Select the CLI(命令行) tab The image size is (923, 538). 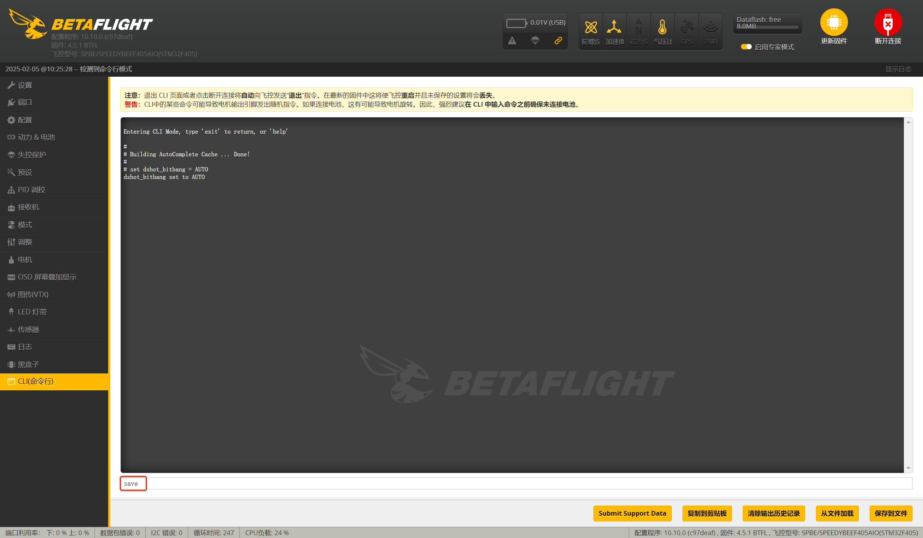pos(54,381)
